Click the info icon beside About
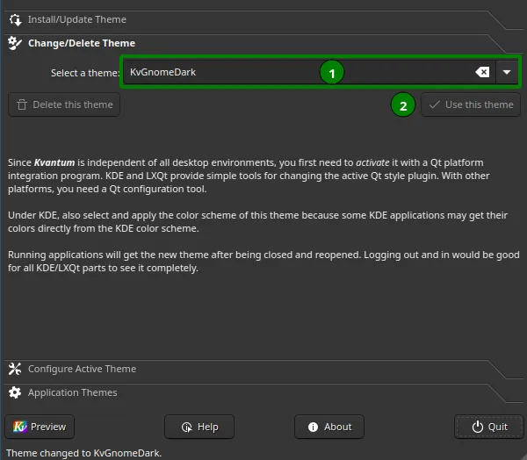Viewport: 527px width, 460px height. point(313,427)
